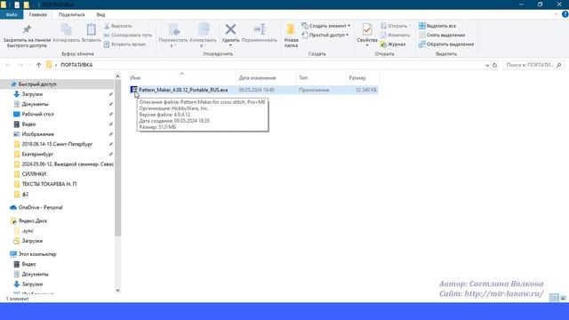
Task: Go Forward in navigation
Action: coord(20,65)
